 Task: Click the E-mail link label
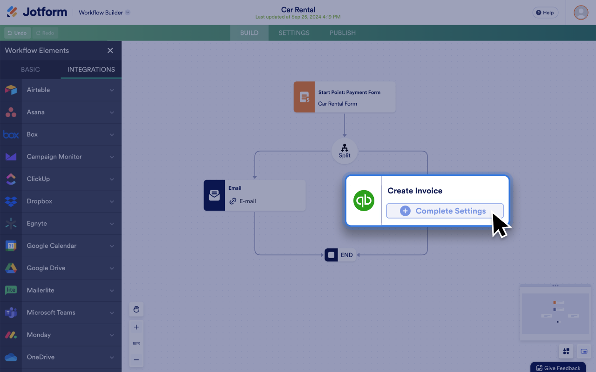248,201
